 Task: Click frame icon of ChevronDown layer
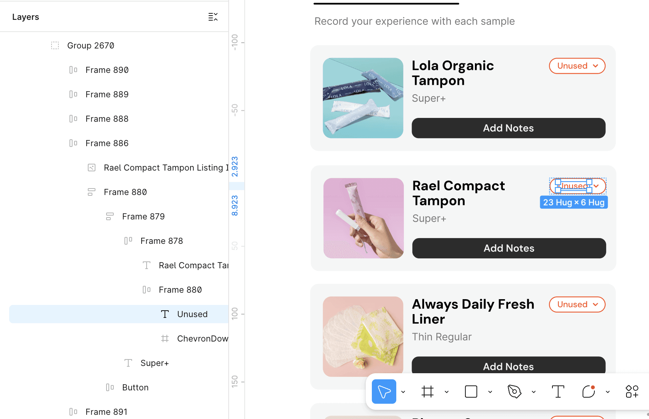(165, 338)
